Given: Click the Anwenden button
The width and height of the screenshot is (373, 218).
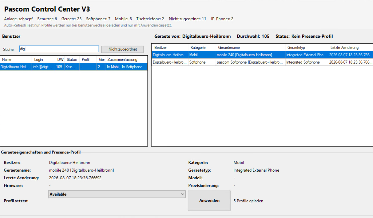Looking at the screenshot, I should pyautogui.click(x=209, y=201).
